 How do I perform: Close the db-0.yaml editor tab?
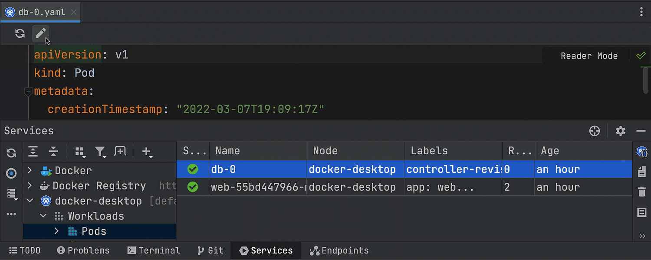coord(74,12)
